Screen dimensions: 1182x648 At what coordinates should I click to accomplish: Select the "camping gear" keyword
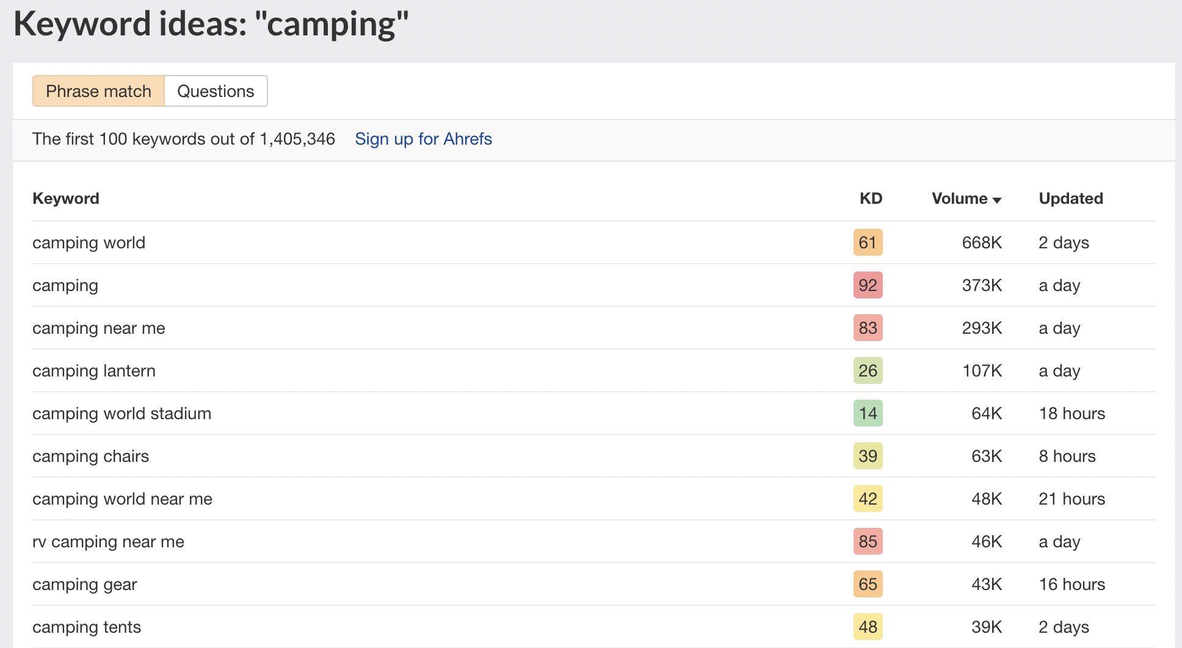click(x=84, y=585)
